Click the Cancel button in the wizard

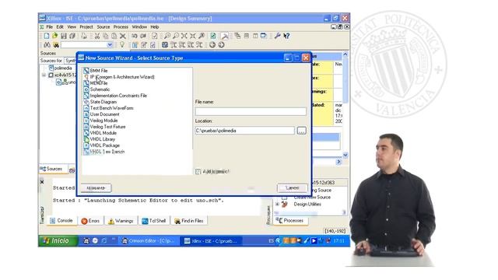pos(293,188)
